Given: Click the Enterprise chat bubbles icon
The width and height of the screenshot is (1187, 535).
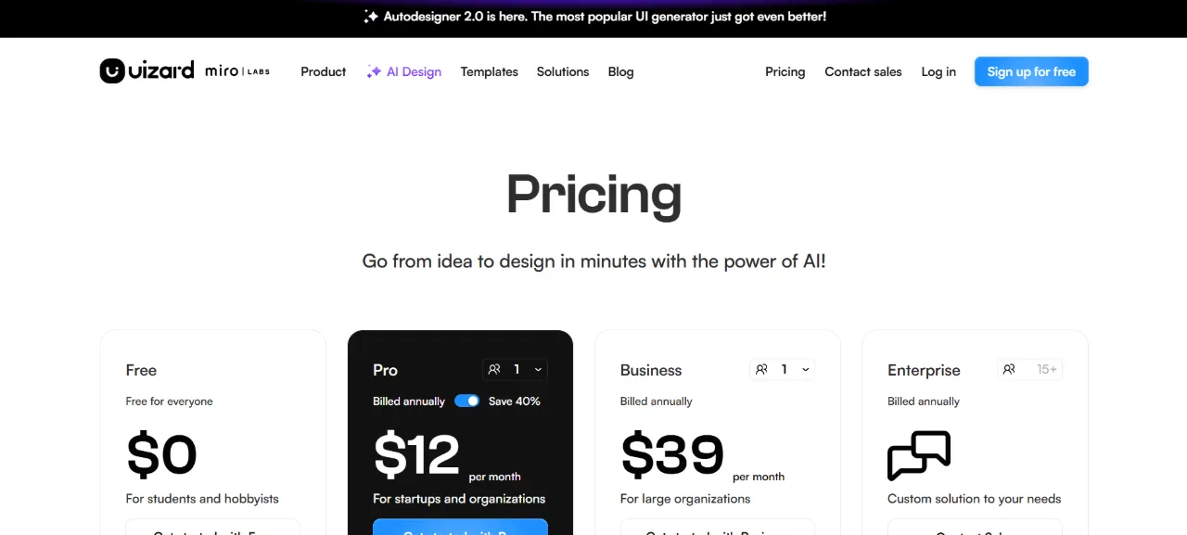Looking at the screenshot, I should [x=919, y=455].
